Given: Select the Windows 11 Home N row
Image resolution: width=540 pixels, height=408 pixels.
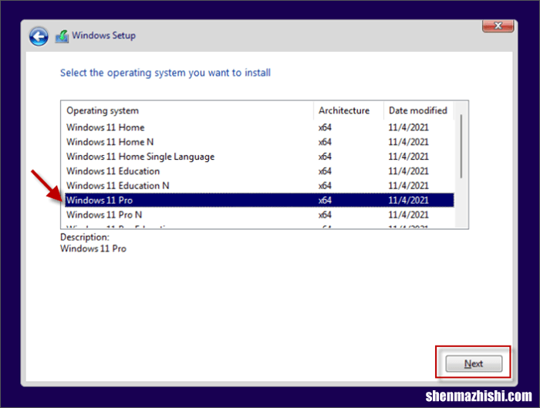Looking at the screenshot, I should coord(260,142).
